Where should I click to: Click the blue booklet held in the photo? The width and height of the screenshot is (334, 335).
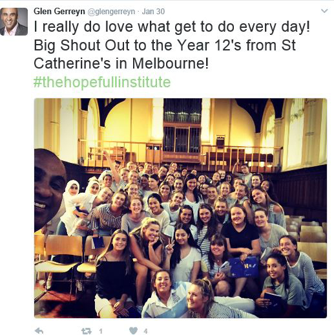pyautogui.click(x=244, y=267)
